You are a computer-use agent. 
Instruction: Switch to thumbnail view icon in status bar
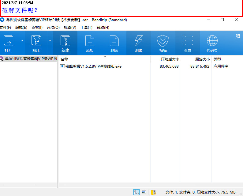tap(144, 192)
